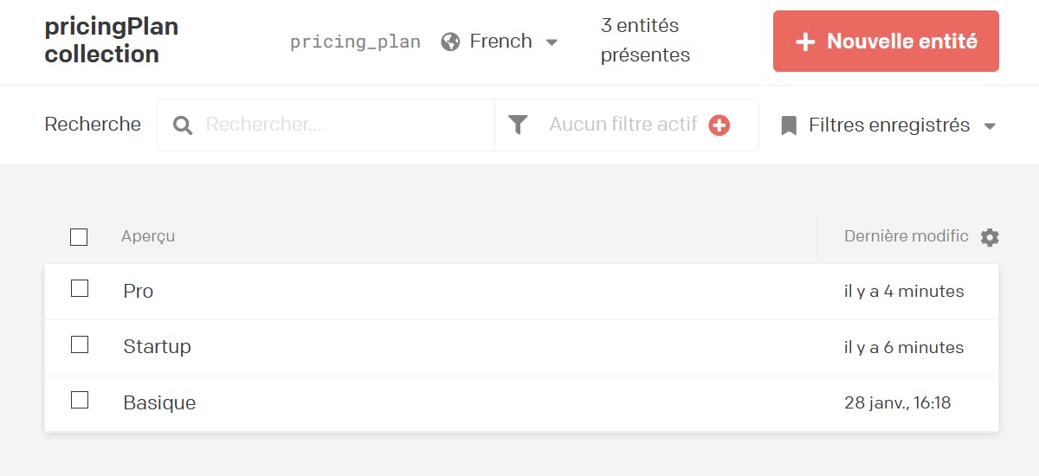Image resolution: width=1039 pixels, height=476 pixels.
Task: Tick the Basique row checkbox
Action: point(80,400)
